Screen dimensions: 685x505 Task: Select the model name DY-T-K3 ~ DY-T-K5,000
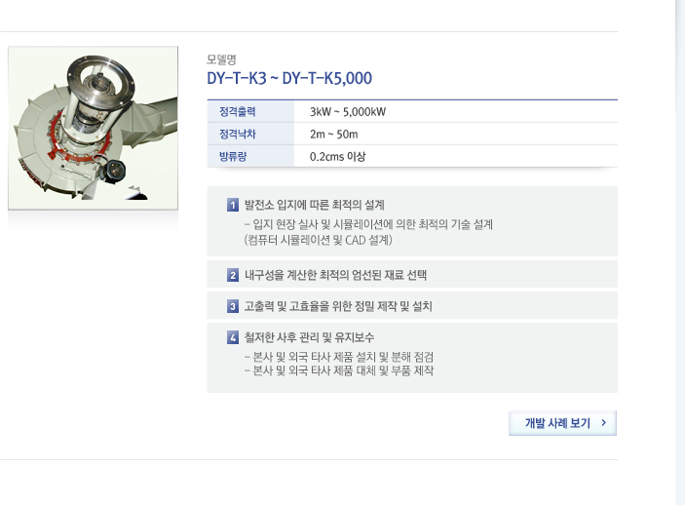coord(289,78)
